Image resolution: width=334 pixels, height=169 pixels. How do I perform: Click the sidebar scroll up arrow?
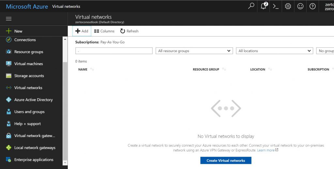click(65, 39)
